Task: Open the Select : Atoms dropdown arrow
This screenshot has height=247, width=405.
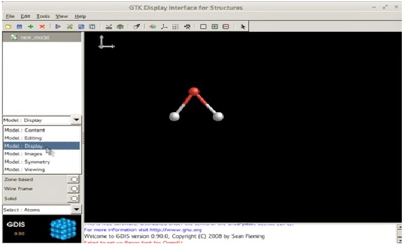Action: pos(76,210)
